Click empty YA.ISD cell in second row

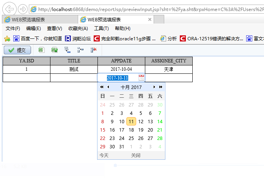(x=27, y=78)
